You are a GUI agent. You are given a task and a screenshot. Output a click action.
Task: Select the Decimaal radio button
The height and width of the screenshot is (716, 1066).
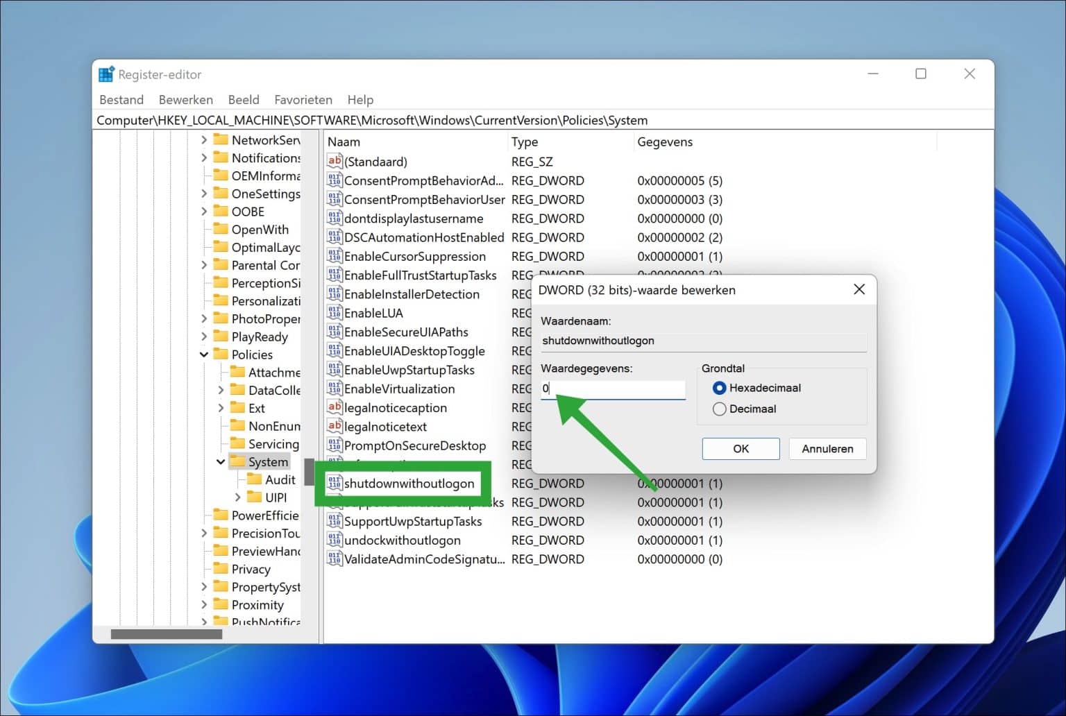tap(720, 409)
